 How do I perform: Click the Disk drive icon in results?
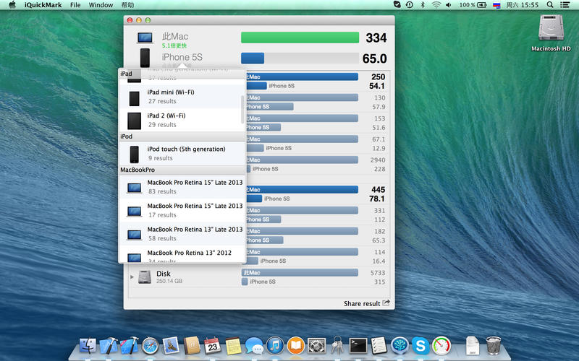(x=145, y=277)
